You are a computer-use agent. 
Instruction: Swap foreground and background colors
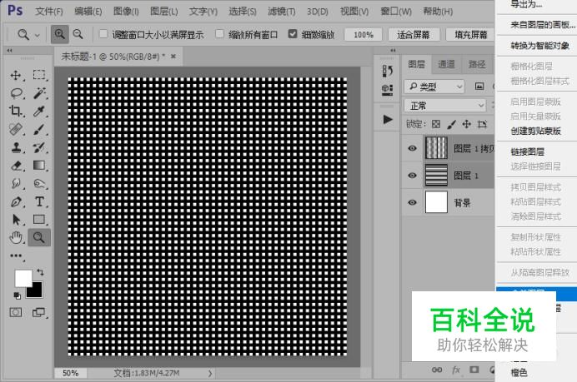tap(40, 272)
